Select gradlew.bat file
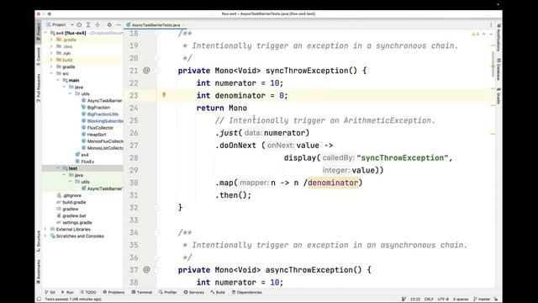 71,215
